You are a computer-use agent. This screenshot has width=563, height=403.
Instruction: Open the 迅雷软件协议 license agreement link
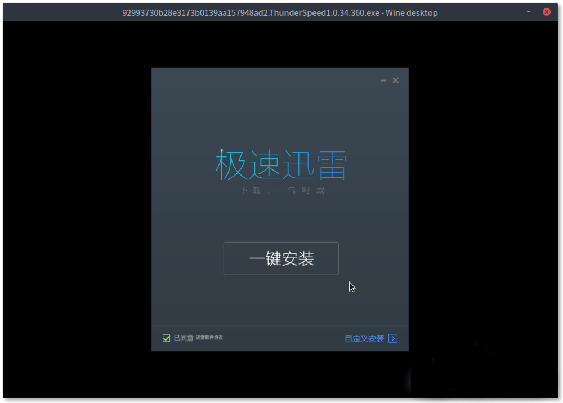pyautogui.click(x=209, y=337)
